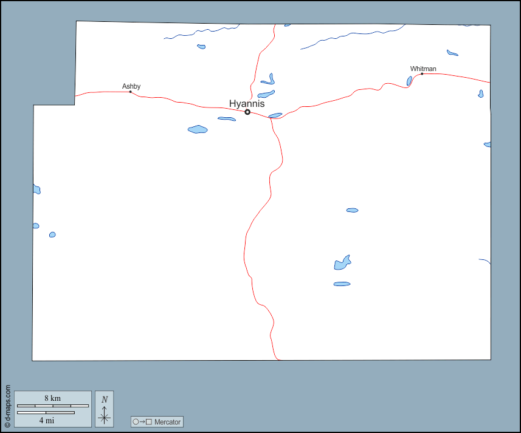Select the 8 km scale bar
Image resolution: width=521 pixels, height=433 pixels.
pyautogui.click(x=52, y=405)
